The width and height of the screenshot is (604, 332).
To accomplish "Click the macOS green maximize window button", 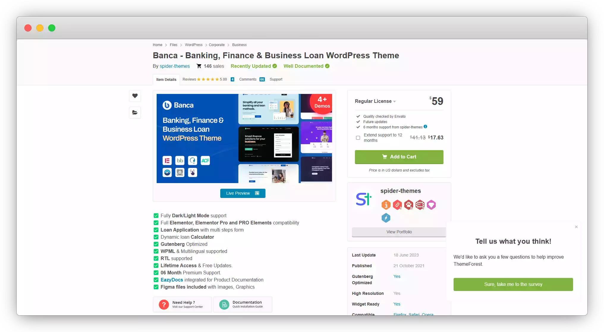I will pos(52,28).
